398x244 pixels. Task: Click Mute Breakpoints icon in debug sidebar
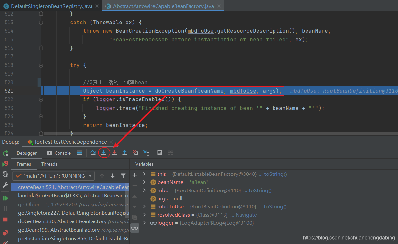[x=5, y=242]
